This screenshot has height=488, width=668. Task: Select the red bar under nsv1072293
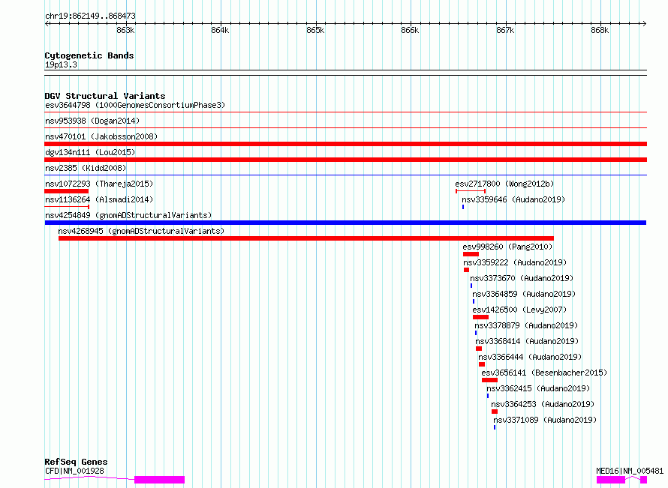click(x=67, y=191)
